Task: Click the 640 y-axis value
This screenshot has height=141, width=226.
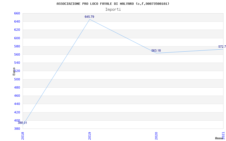Action: (17, 22)
